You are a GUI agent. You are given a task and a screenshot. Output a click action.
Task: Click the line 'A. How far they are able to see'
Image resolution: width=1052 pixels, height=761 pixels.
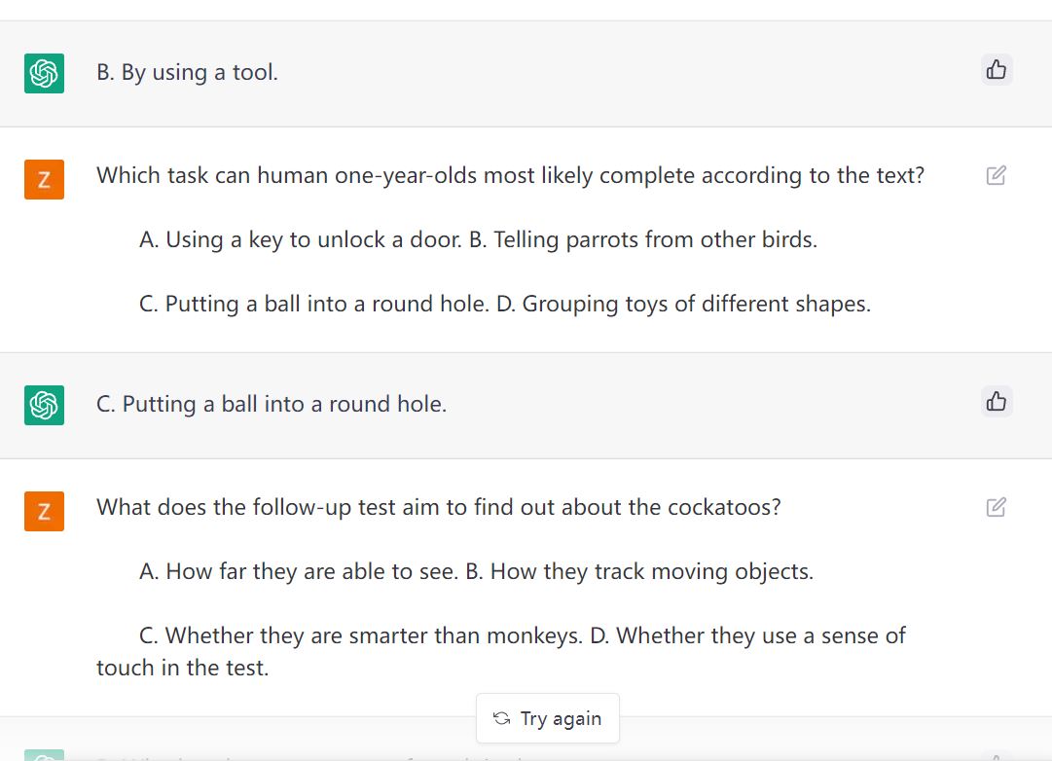pyautogui.click(x=298, y=571)
